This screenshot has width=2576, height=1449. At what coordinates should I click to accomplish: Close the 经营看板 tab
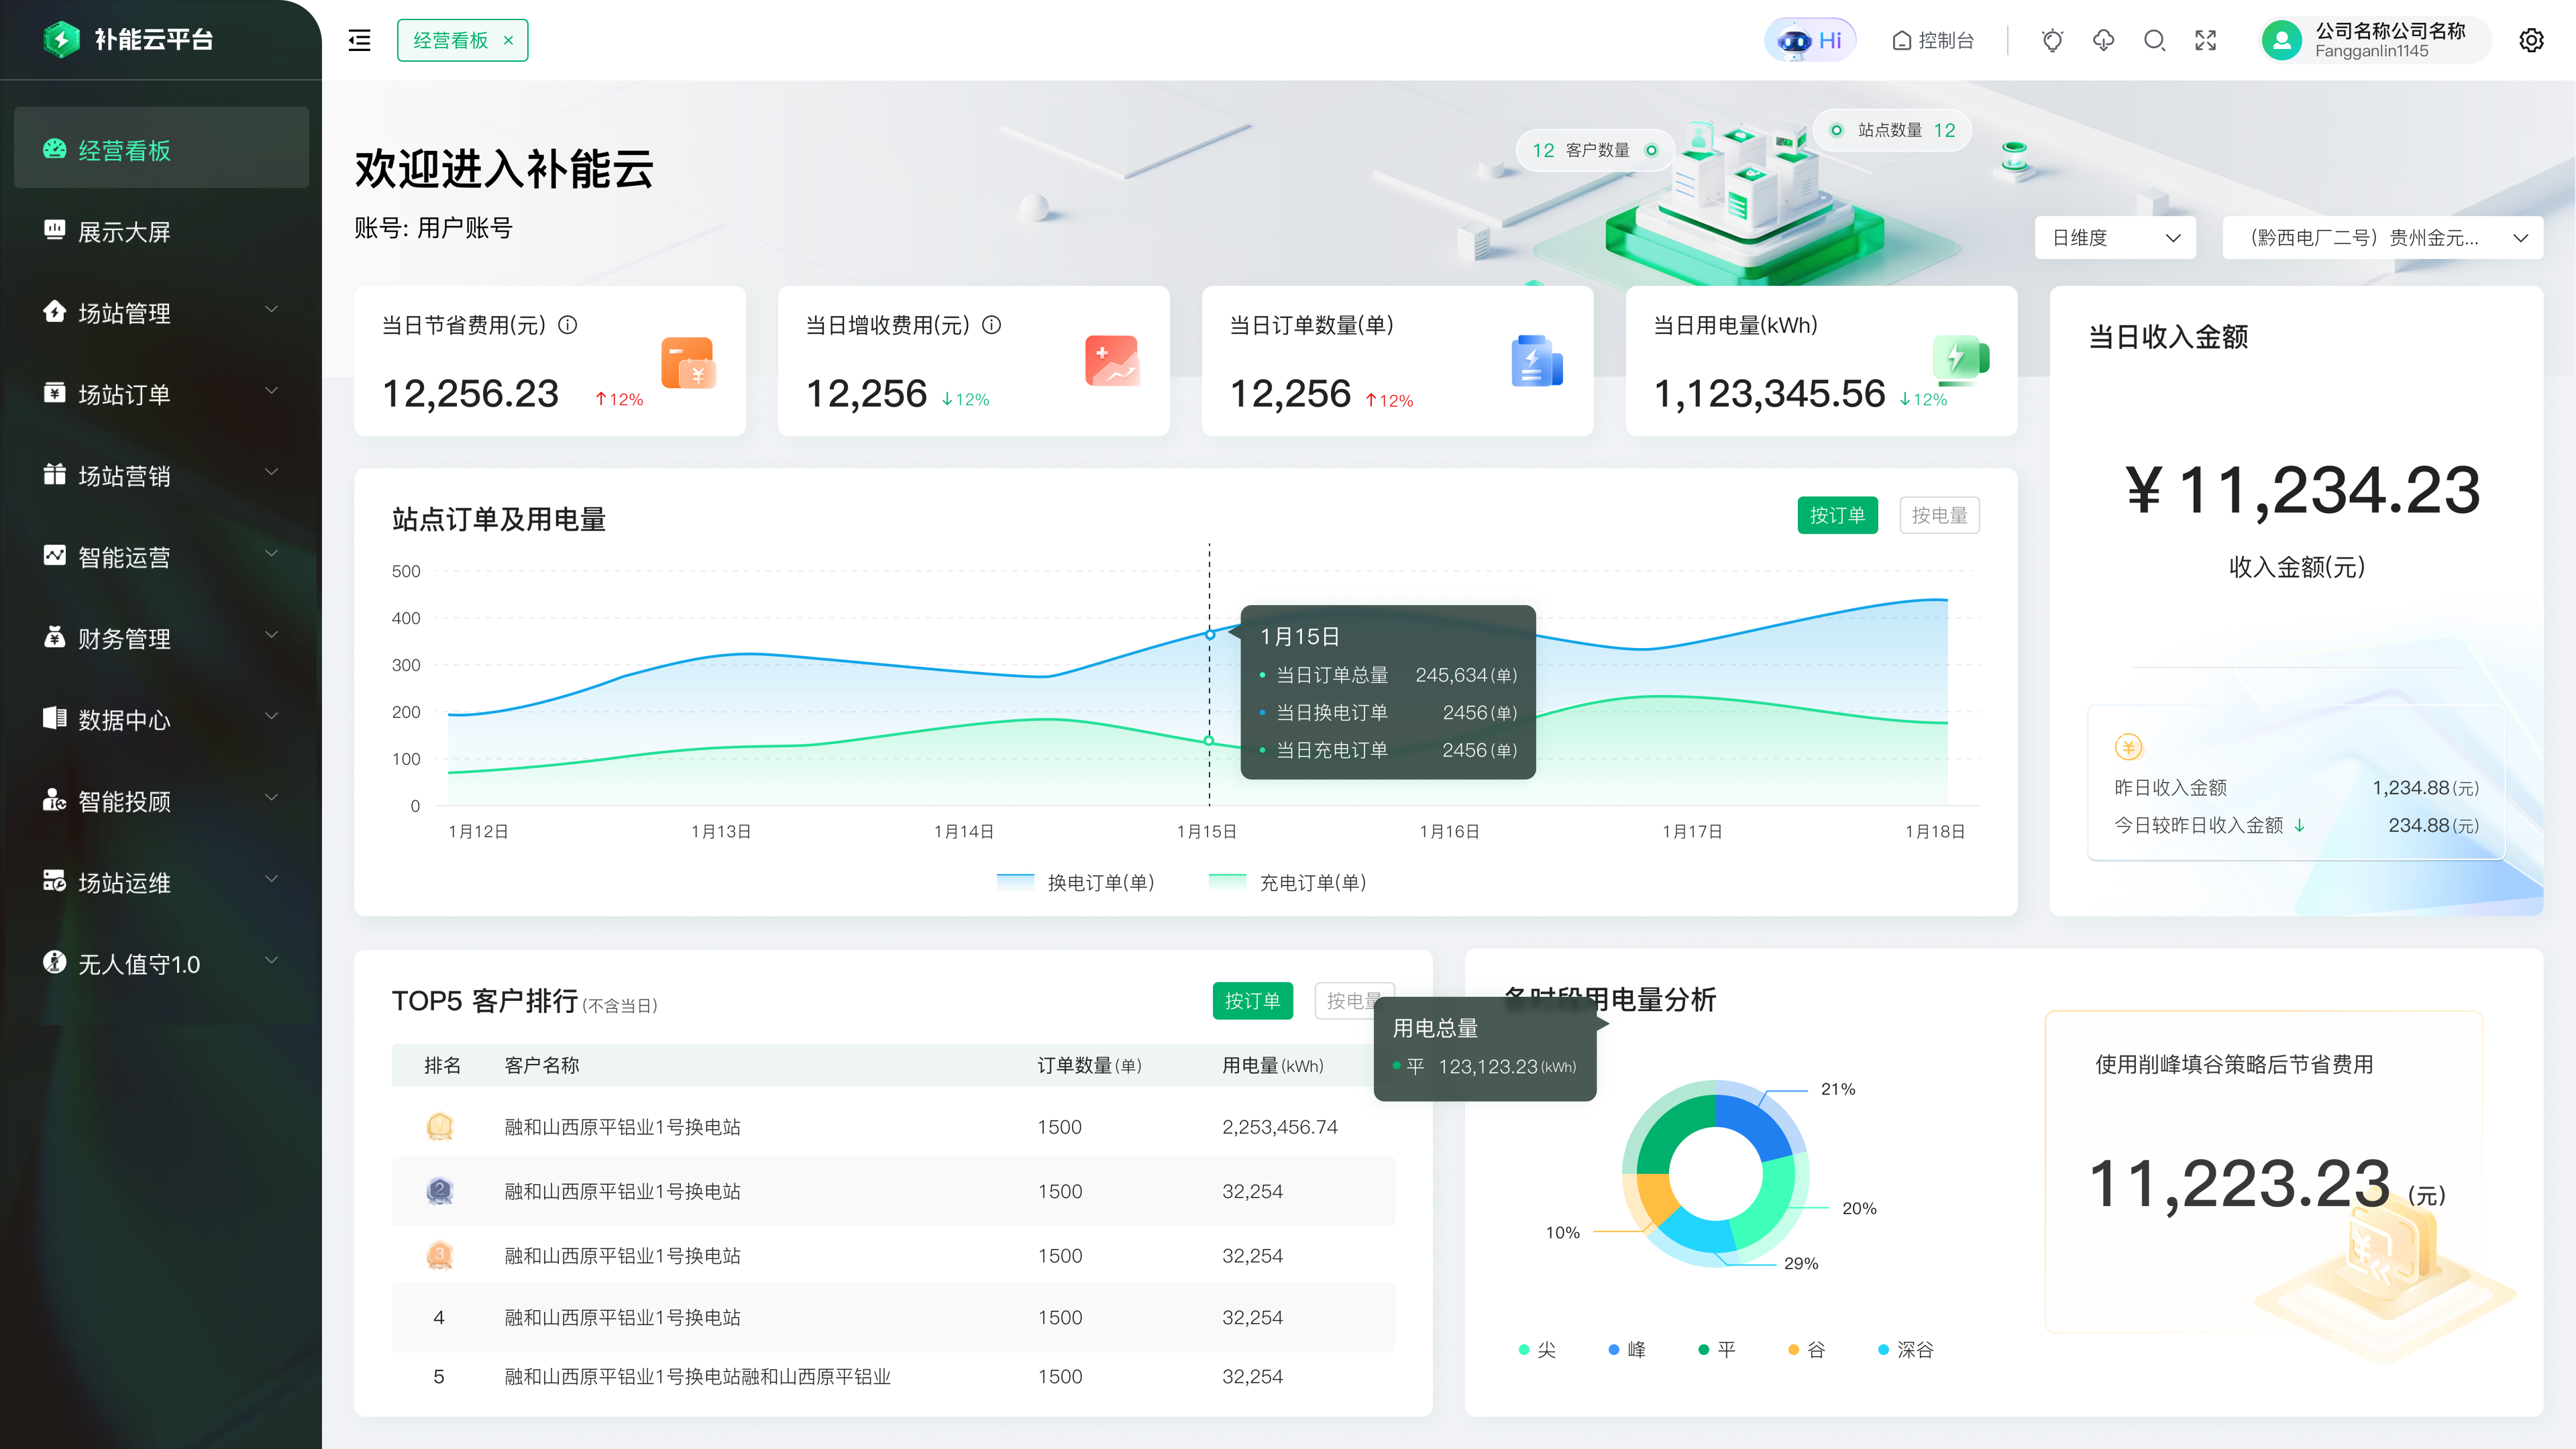(x=508, y=40)
